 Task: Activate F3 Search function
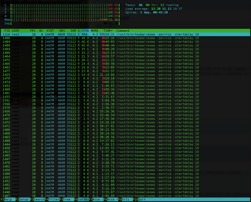[x=37, y=199]
